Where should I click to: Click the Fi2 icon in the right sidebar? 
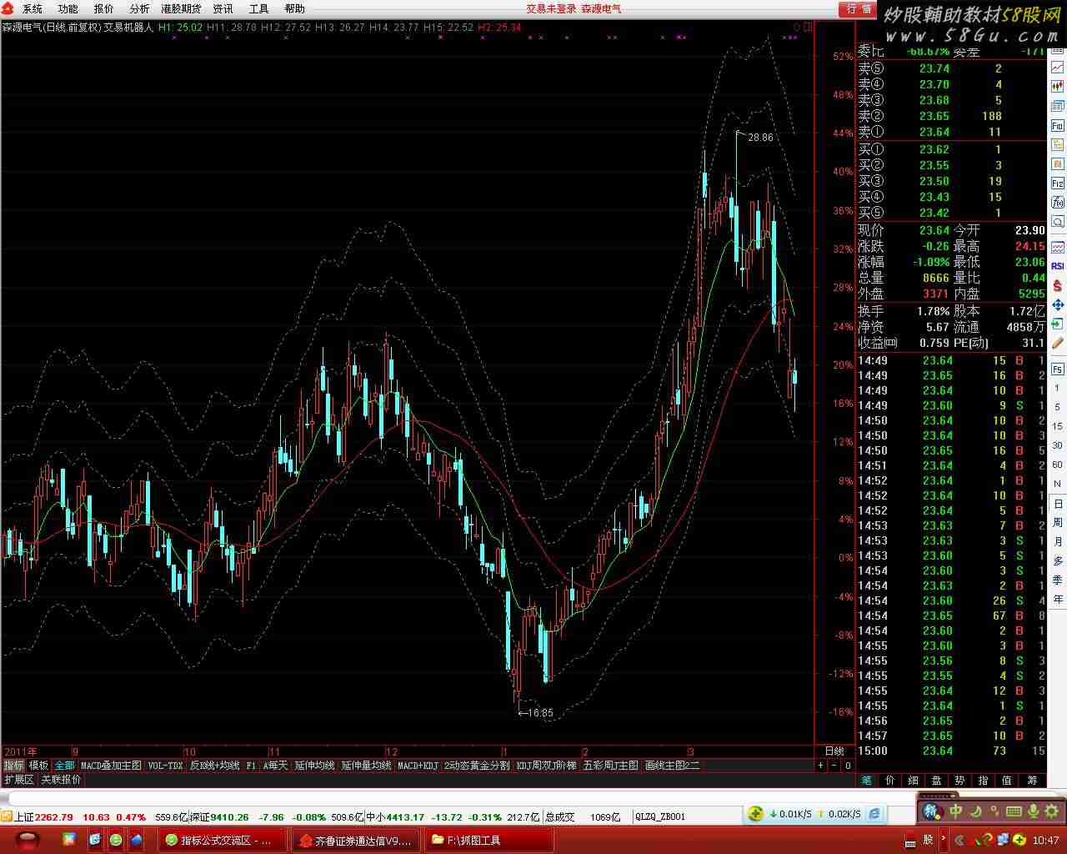[x=1058, y=183]
